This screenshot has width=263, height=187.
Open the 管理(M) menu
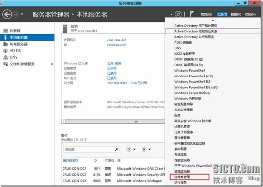click(206, 15)
